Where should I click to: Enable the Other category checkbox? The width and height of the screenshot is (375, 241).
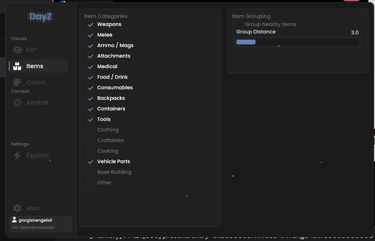point(90,183)
